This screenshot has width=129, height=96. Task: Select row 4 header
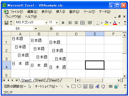point(6,65)
